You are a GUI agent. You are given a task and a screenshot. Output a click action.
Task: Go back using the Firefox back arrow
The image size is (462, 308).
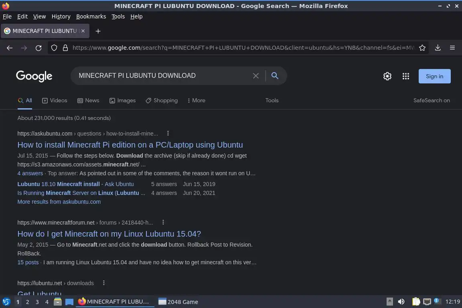[x=10, y=48]
